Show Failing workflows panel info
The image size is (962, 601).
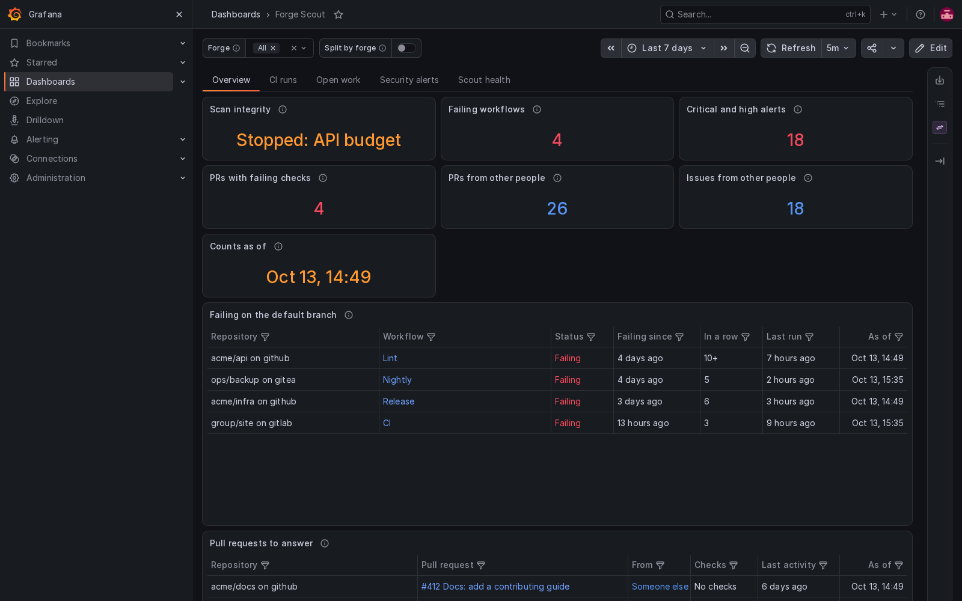(537, 109)
